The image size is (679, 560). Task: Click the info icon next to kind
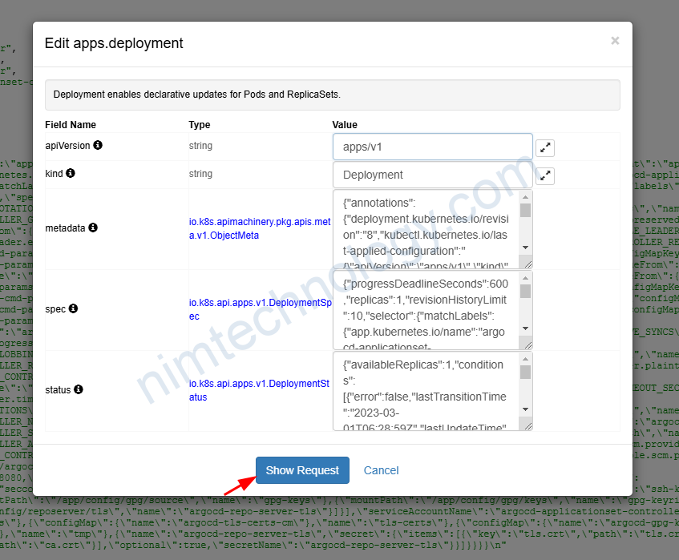pyautogui.click(x=71, y=173)
